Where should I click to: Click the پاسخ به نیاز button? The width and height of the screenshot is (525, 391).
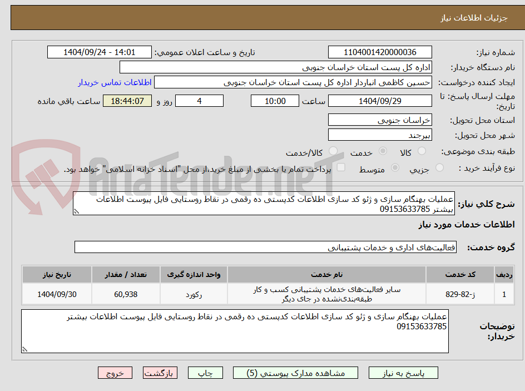tap(403, 373)
